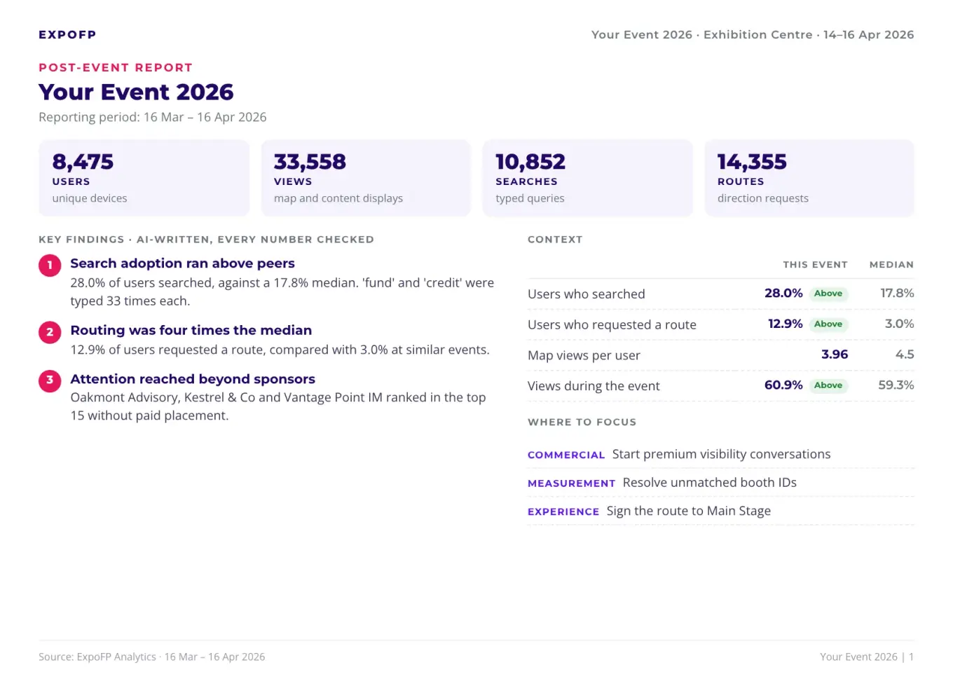Click the 'Users who requested a route' row label
The image size is (953, 674).
612,325
